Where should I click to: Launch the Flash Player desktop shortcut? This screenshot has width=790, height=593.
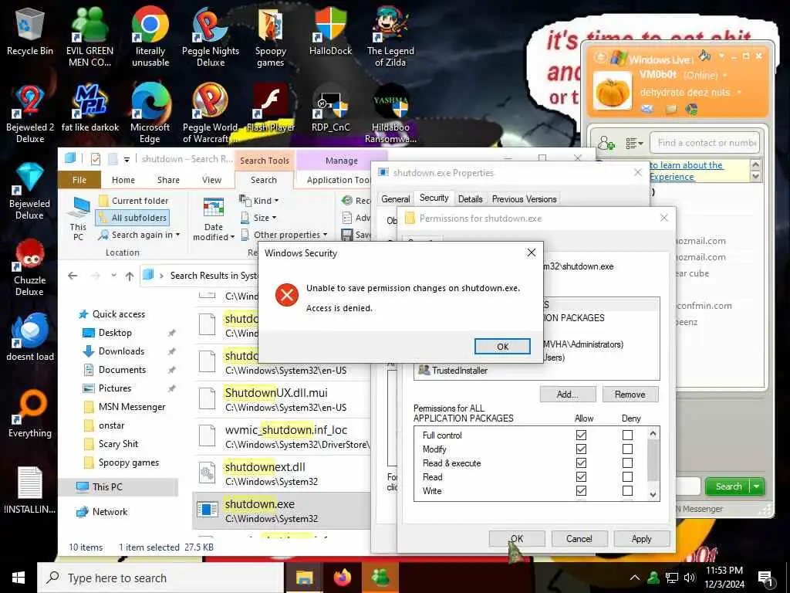[x=271, y=108]
